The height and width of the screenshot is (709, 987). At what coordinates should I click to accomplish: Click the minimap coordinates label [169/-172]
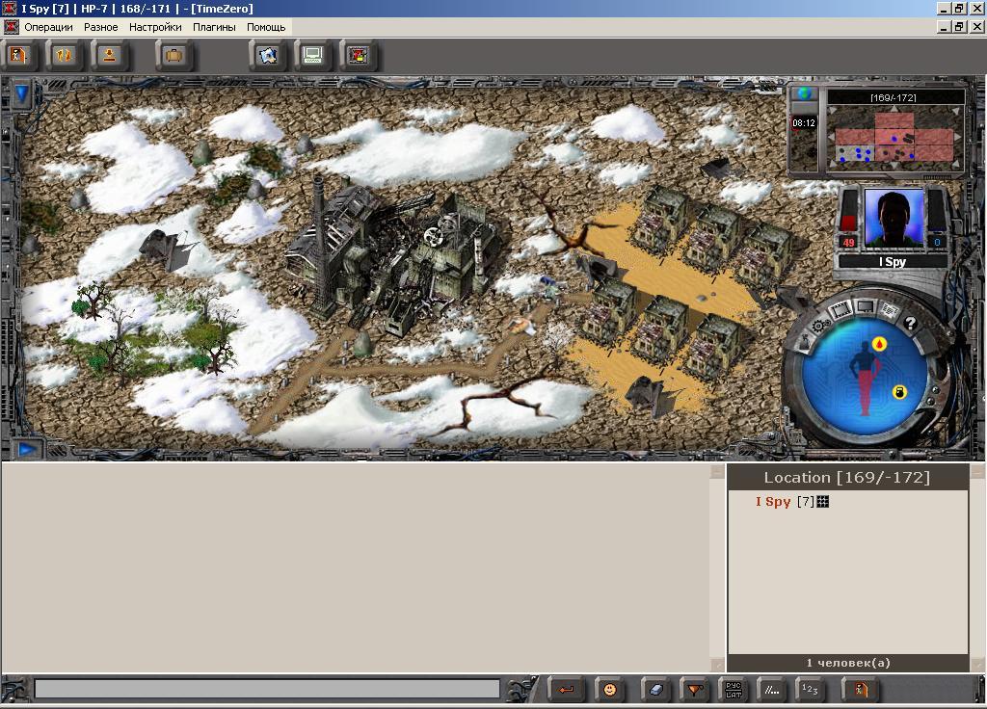pyautogui.click(x=894, y=97)
